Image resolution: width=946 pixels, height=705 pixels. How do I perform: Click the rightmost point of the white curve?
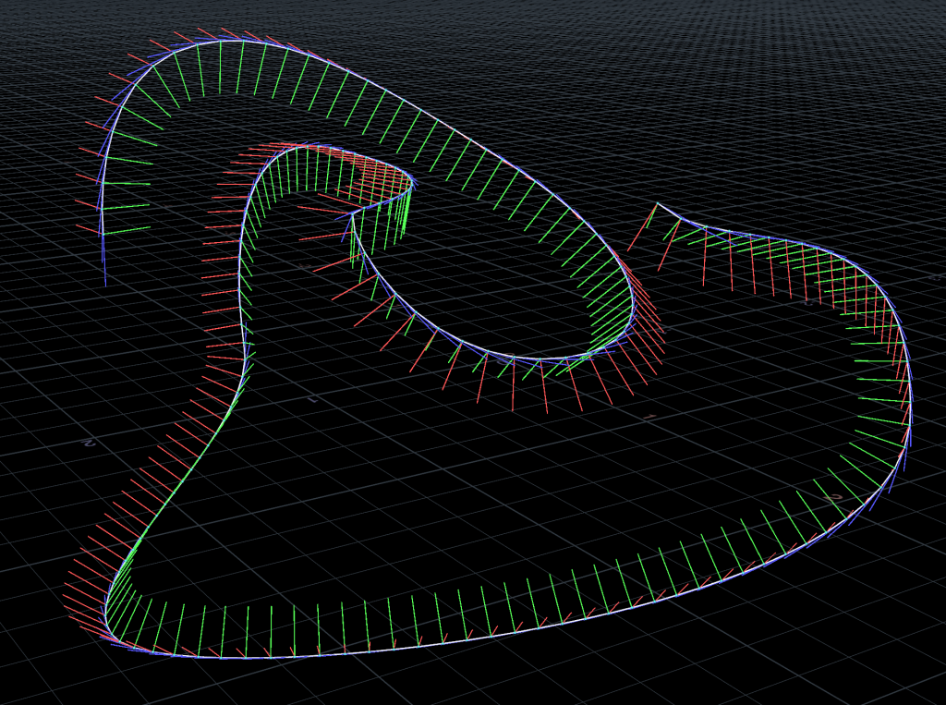[x=911, y=420]
